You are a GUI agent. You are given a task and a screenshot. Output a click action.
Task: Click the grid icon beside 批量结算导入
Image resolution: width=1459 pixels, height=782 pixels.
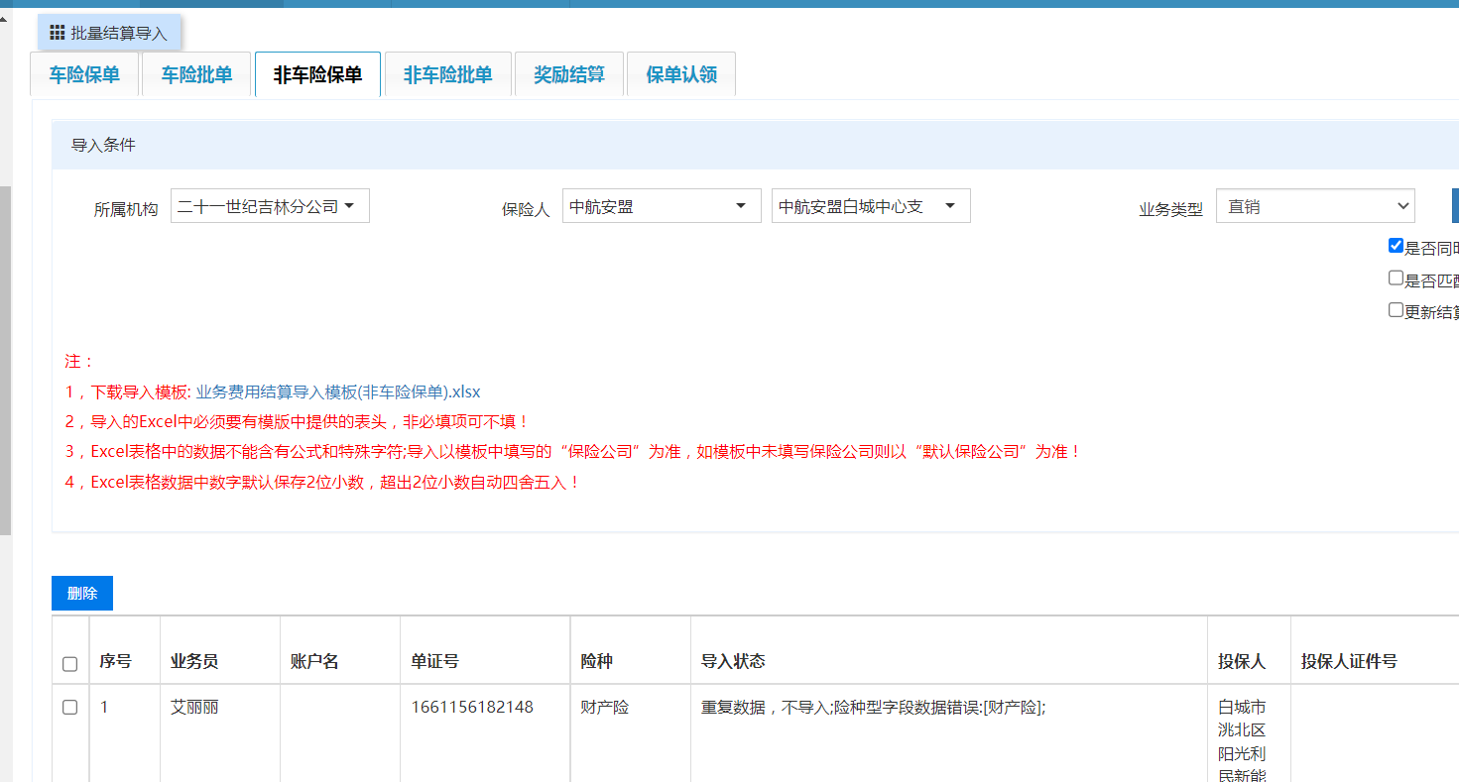[x=58, y=33]
